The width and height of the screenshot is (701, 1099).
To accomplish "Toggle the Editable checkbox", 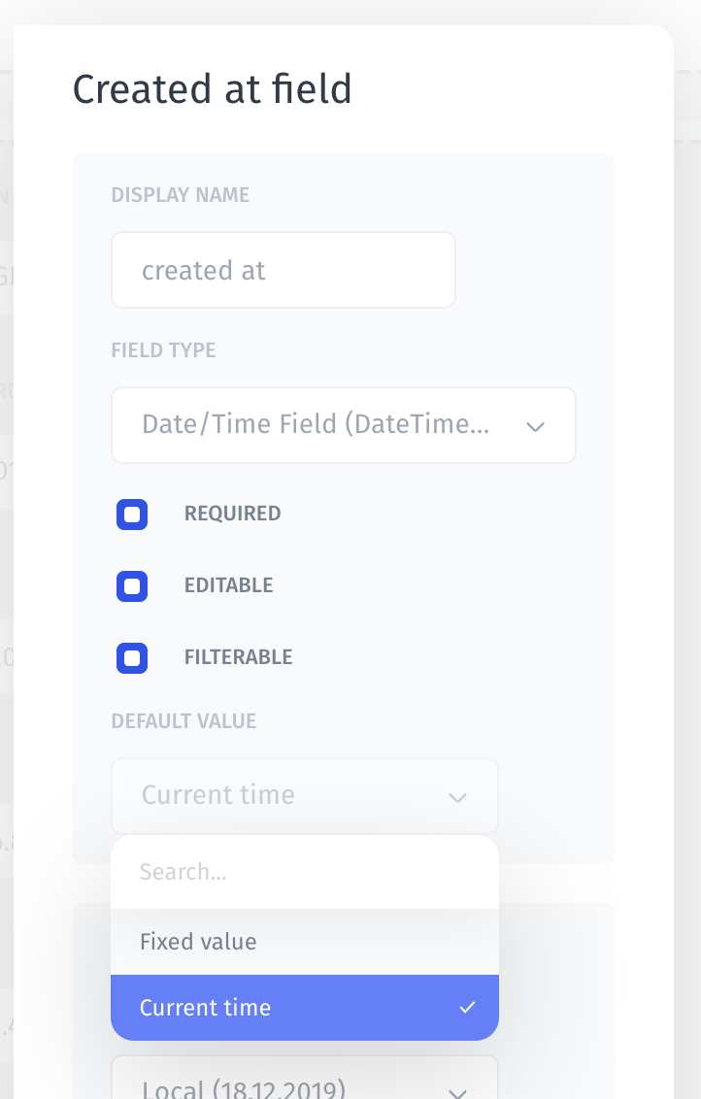I will tap(132, 586).
